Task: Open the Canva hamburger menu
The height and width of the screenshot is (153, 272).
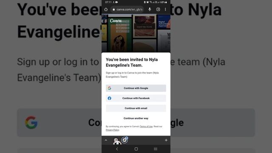Action: tap(106, 21)
